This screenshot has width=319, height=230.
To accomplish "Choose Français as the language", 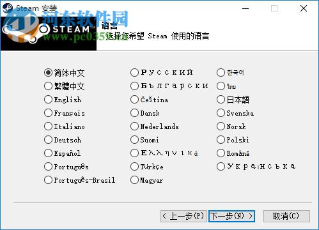I will (48, 113).
